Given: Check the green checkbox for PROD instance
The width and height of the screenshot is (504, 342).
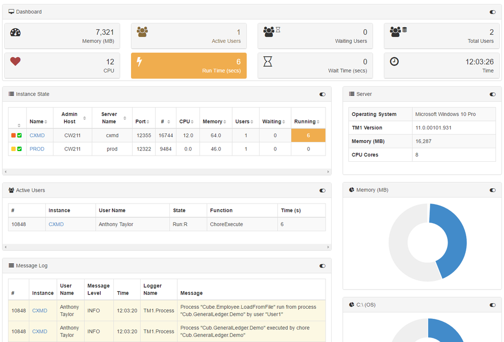Looking at the screenshot, I should pos(20,149).
